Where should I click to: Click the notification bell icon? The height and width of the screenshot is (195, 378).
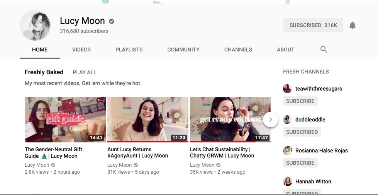point(353,25)
